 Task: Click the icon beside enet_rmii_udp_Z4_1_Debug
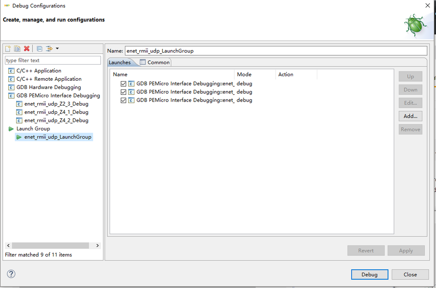(19, 112)
